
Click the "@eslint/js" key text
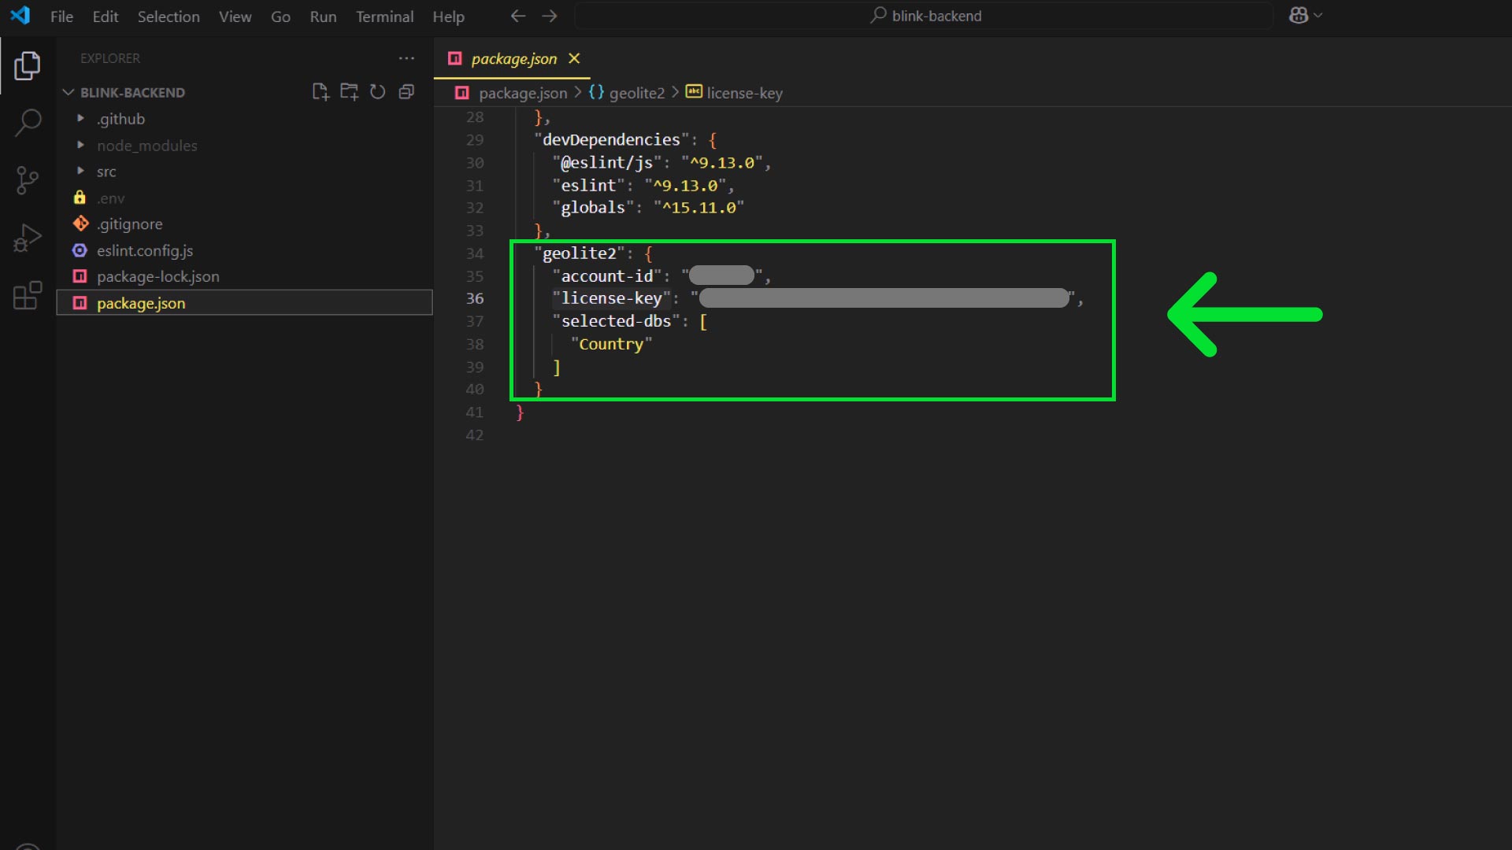(606, 163)
